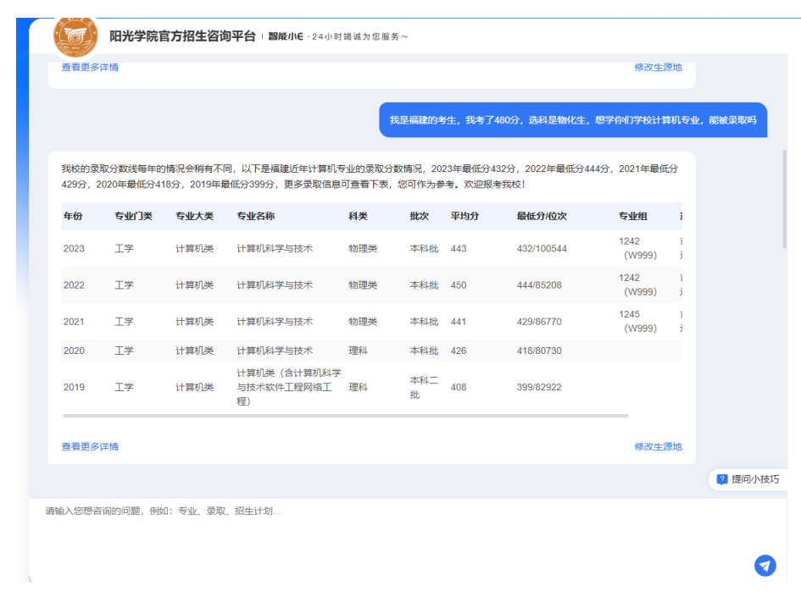
Task: Click the paper-plane send icon
Action: tap(765, 565)
